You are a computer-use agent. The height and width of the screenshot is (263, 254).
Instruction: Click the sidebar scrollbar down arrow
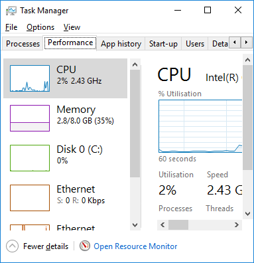tap(135, 225)
